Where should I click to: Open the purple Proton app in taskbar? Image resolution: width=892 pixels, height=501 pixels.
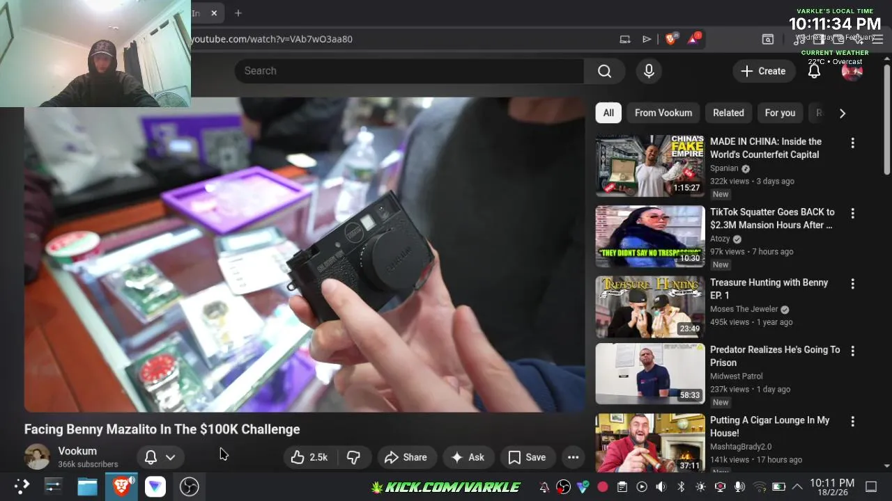pyautogui.click(x=155, y=486)
